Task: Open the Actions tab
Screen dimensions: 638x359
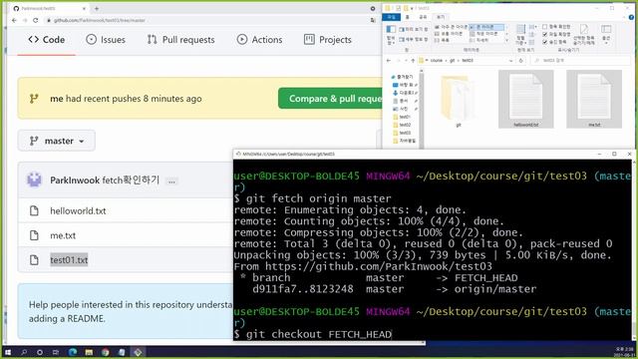Action: pos(259,40)
